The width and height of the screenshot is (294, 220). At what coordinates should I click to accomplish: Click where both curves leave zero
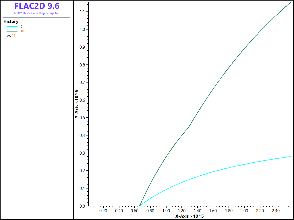pos(140,206)
